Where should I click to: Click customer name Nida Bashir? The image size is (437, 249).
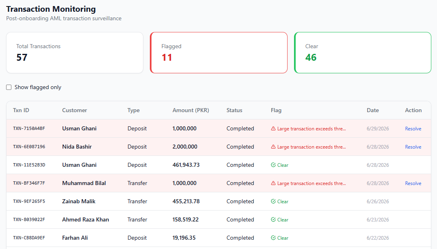(77, 147)
